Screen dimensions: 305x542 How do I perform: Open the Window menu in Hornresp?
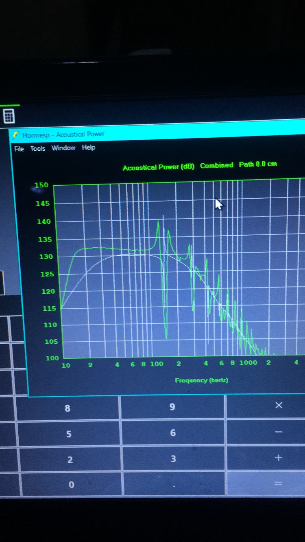tap(64, 148)
